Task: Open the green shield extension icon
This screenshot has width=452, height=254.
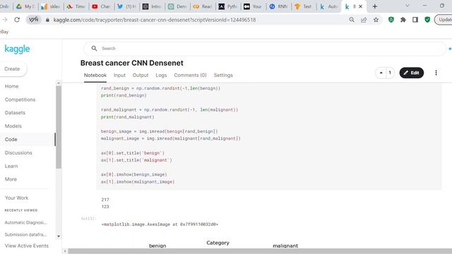Action: [x=391, y=20]
